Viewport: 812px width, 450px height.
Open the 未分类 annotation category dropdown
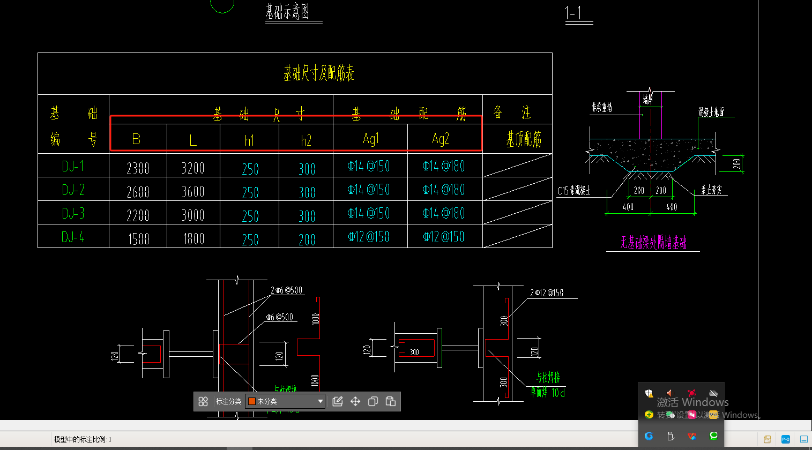[285, 401]
